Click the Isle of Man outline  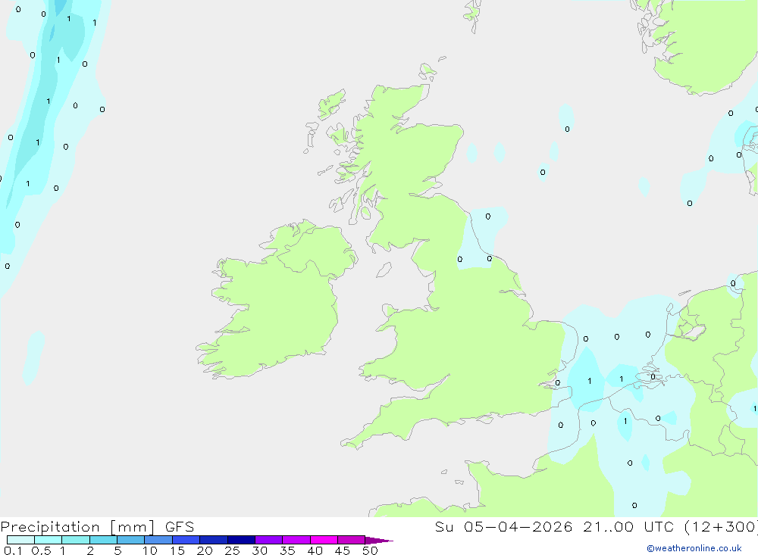[x=384, y=270]
